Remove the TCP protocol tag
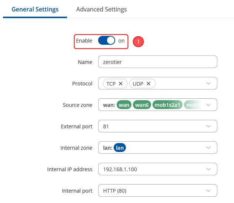Screen dimensions: 234x203 [x=121, y=84]
